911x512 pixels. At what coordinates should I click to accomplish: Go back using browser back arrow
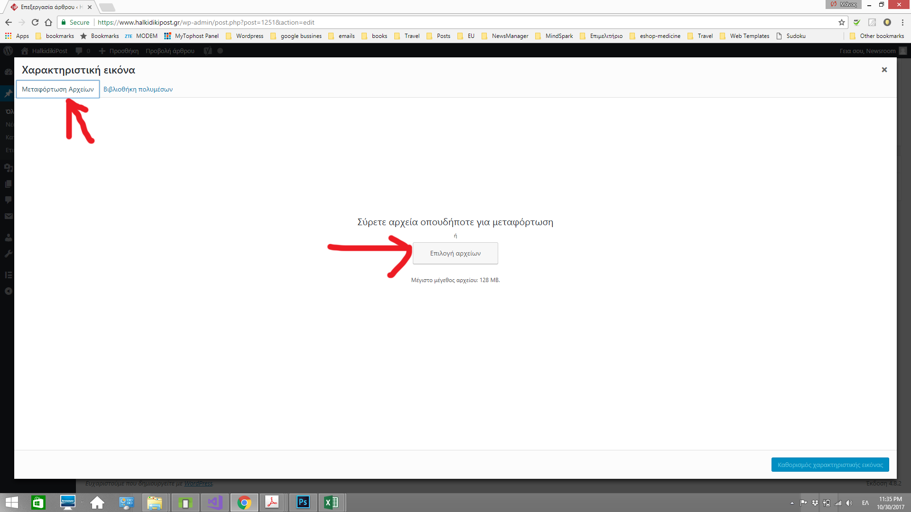click(9, 22)
